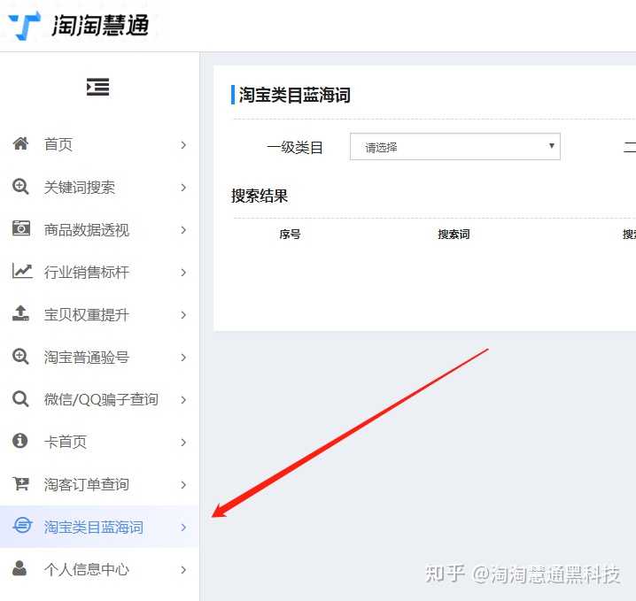Expand the chevron on the 首页 row

[183, 144]
